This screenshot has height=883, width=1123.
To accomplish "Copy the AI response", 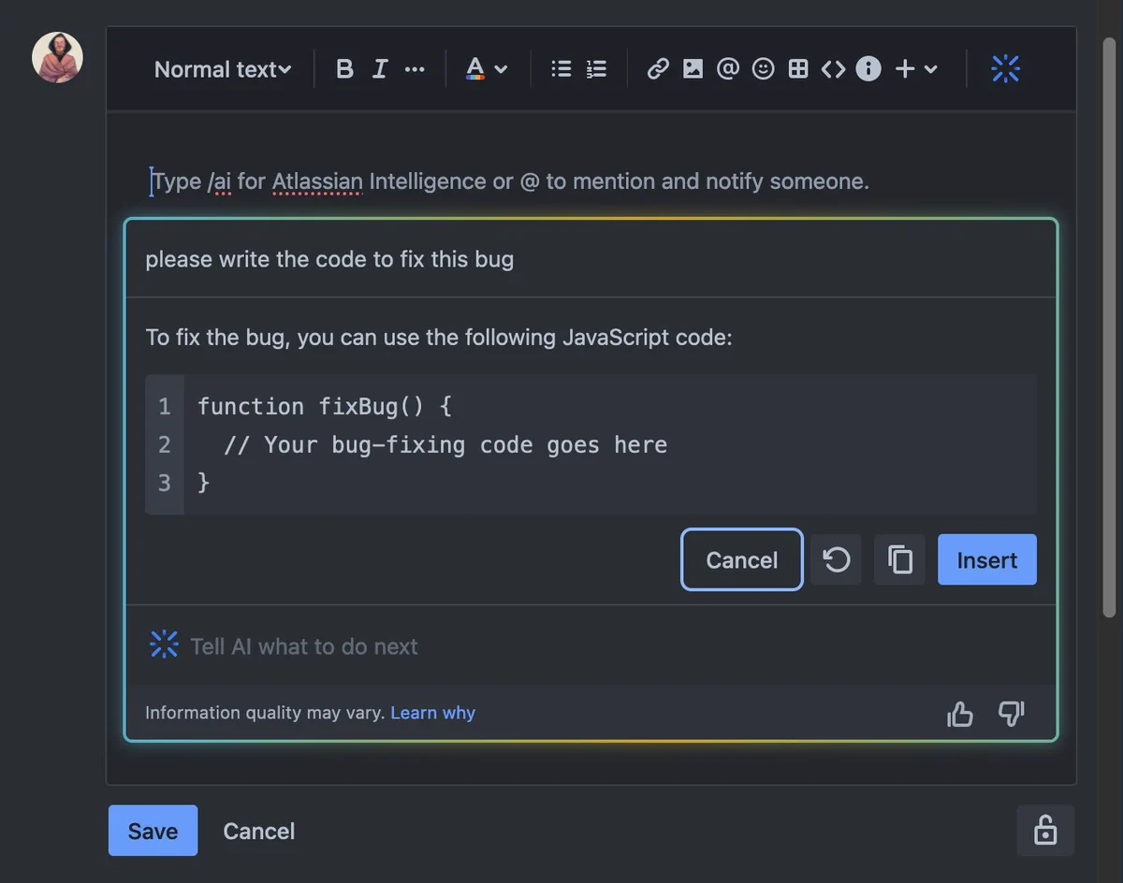I will pyautogui.click(x=899, y=559).
